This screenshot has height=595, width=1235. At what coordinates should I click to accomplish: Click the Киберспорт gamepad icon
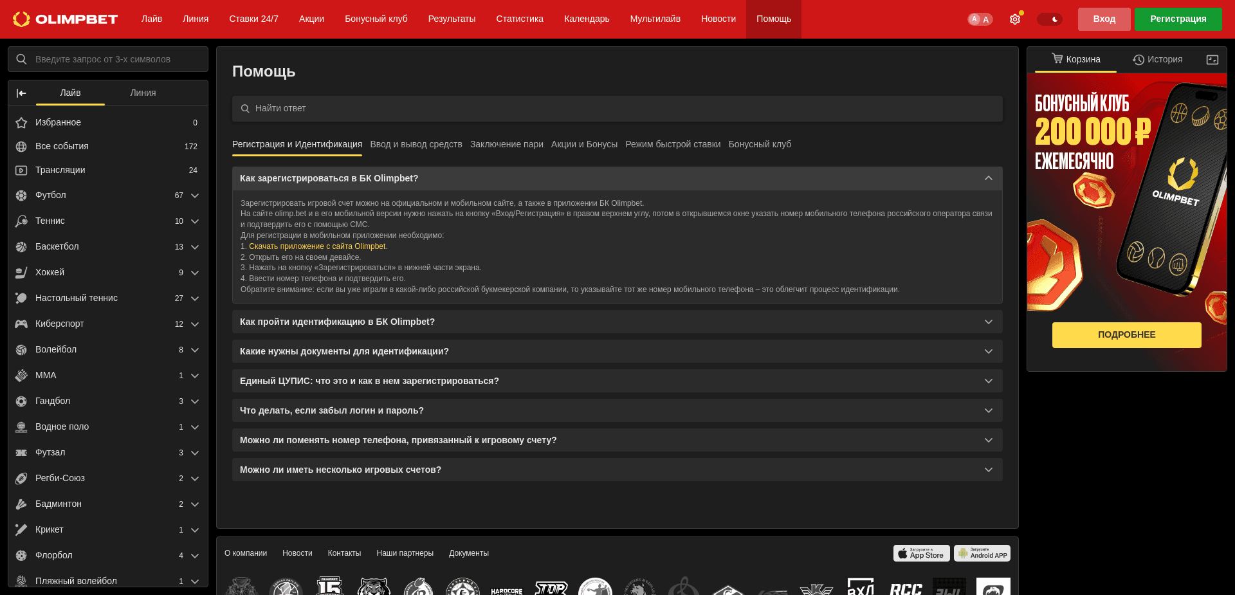[21, 324]
